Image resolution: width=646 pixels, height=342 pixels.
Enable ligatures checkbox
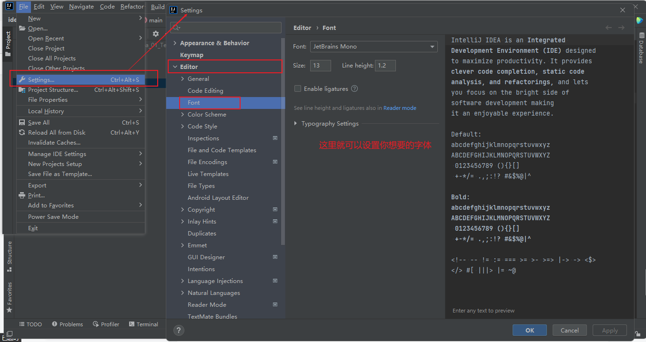coord(298,88)
